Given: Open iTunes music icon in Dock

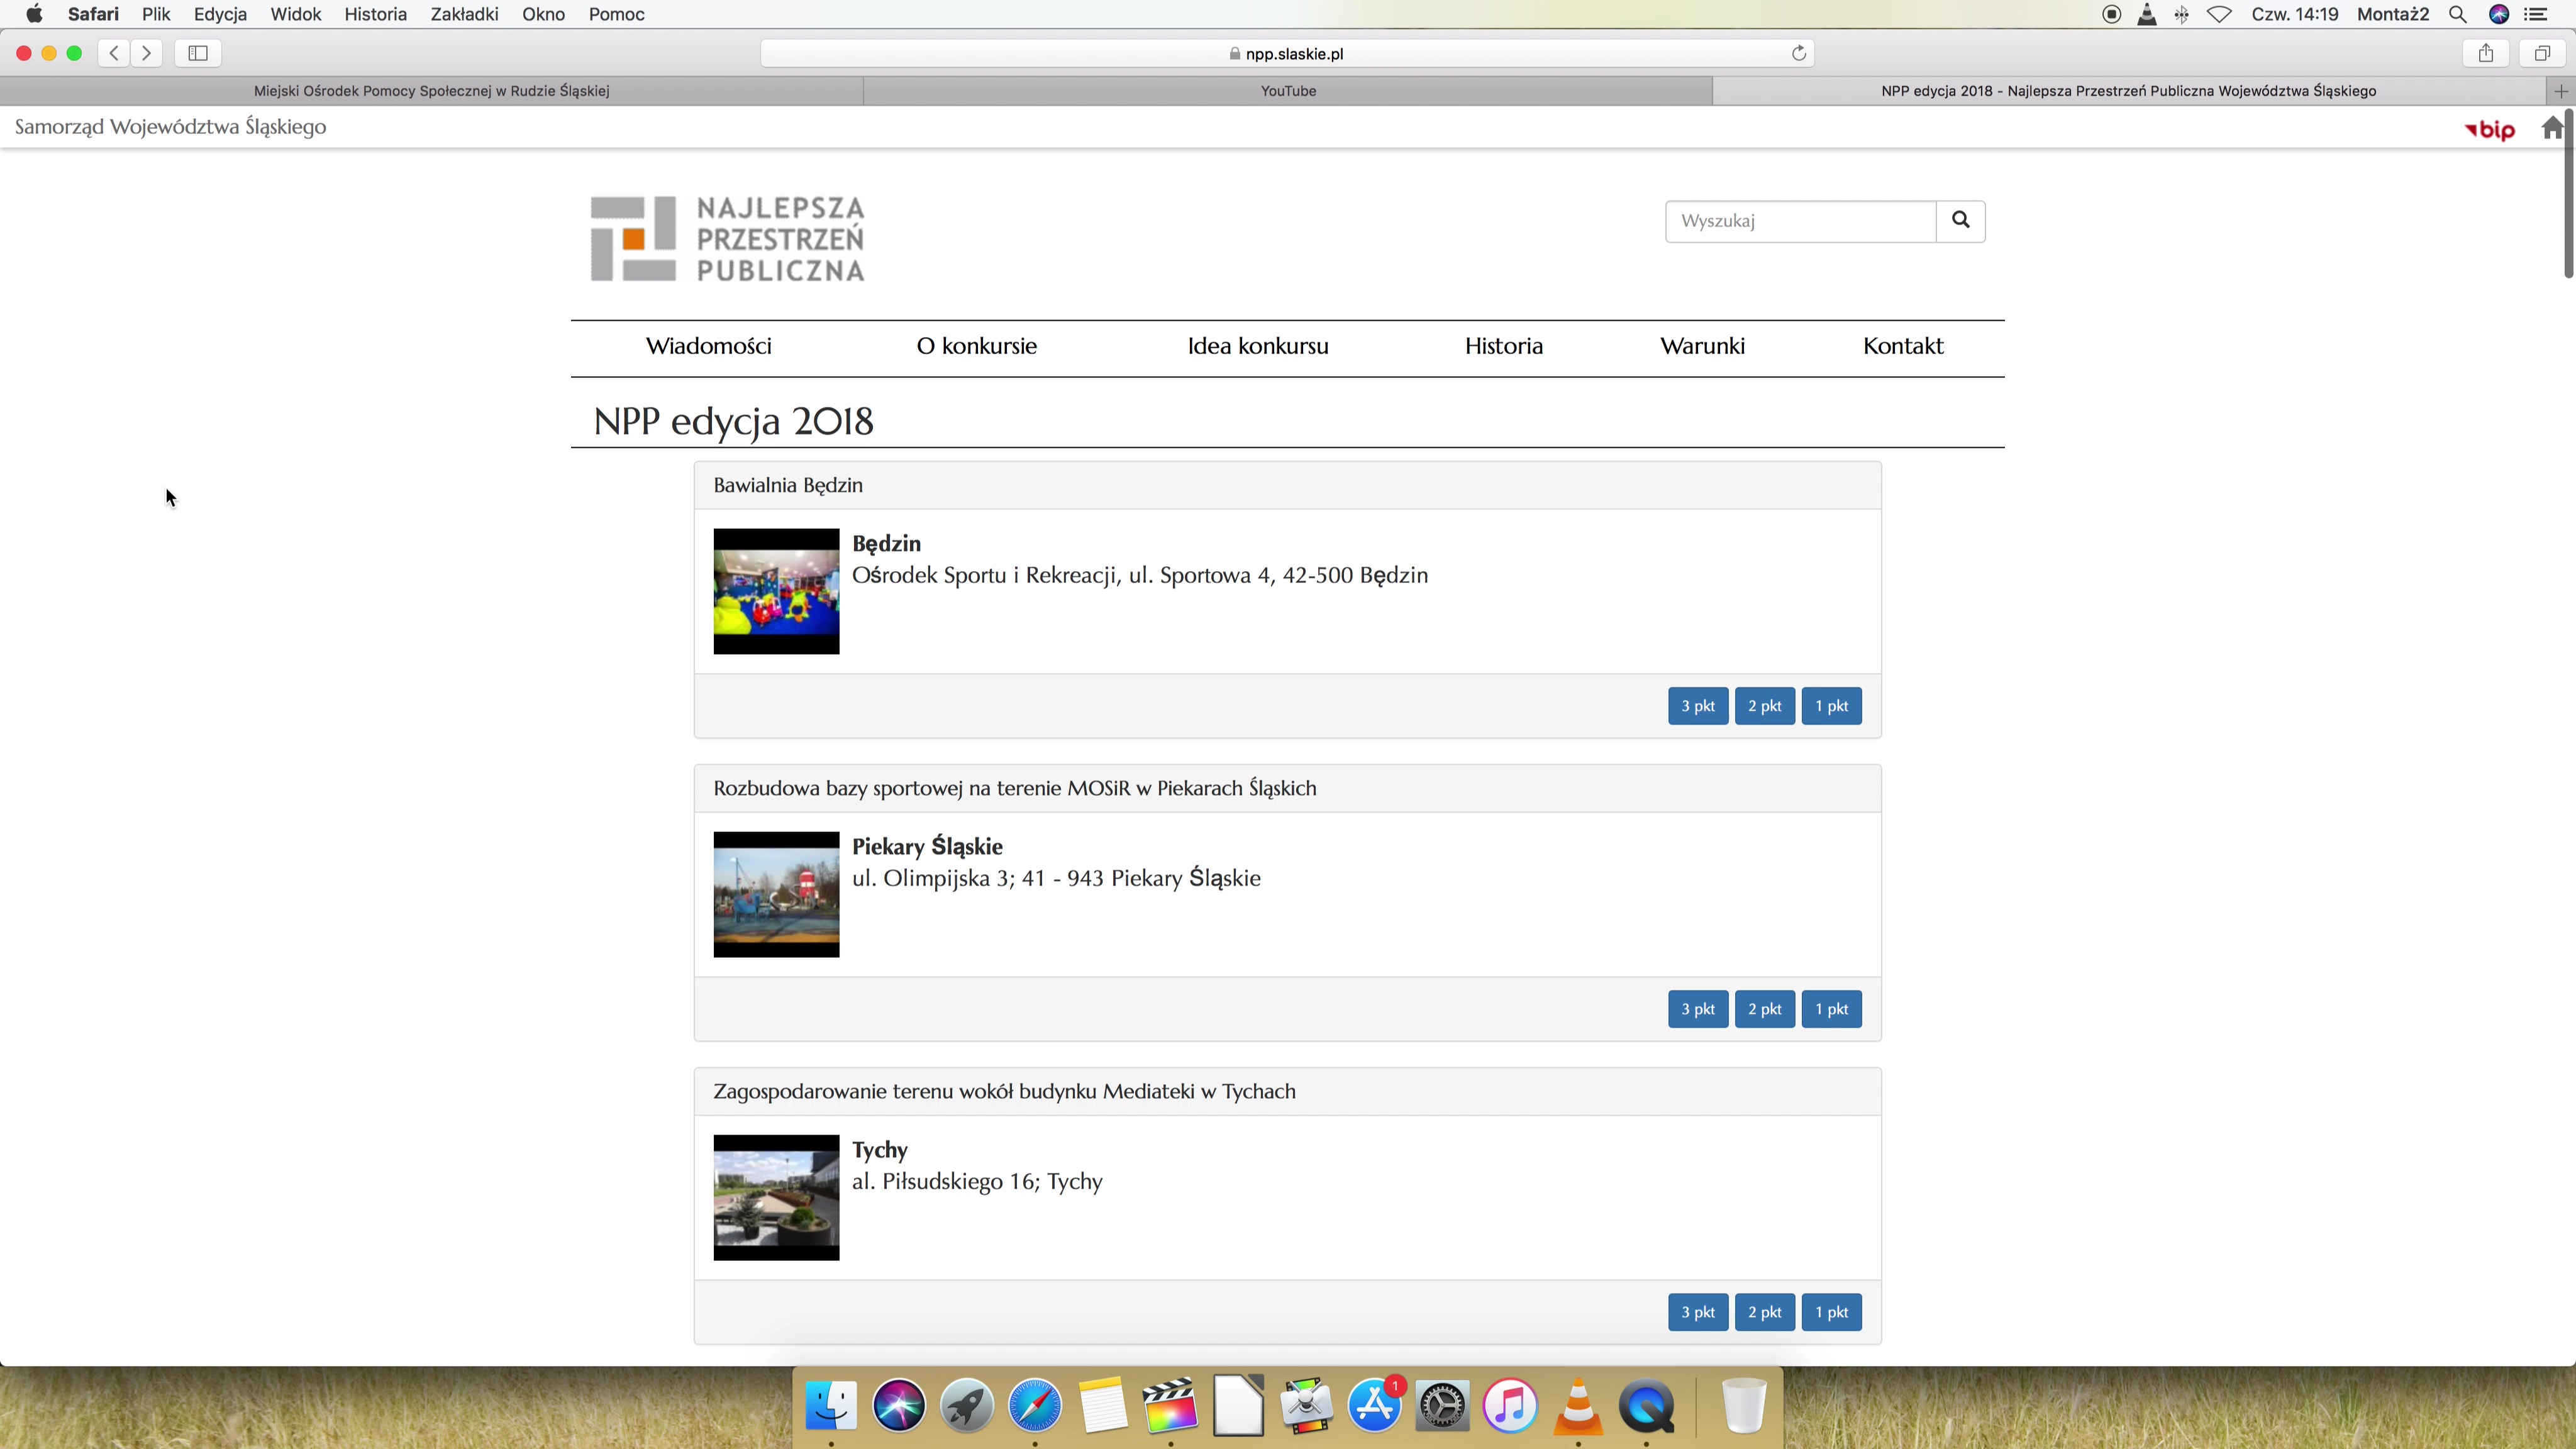Looking at the screenshot, I should (x=1510, y=1405).
